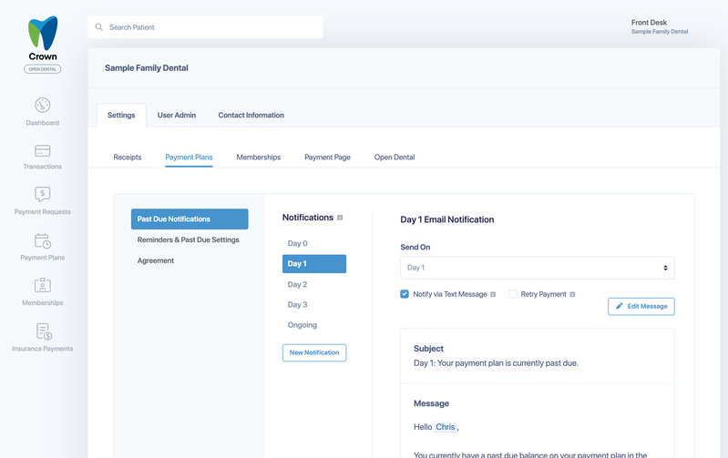This screenshot has height=458, width=728.
Task: Open the Open Dental sub-tab
Action: pos(395,158)
